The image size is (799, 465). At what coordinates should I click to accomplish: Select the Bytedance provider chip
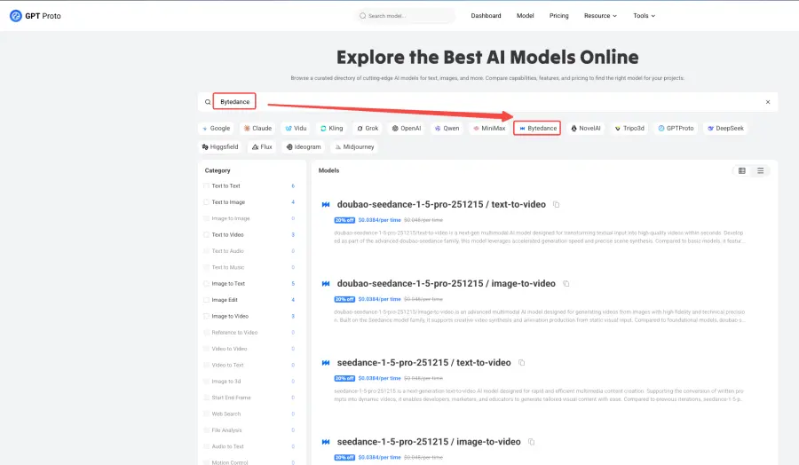537,129
